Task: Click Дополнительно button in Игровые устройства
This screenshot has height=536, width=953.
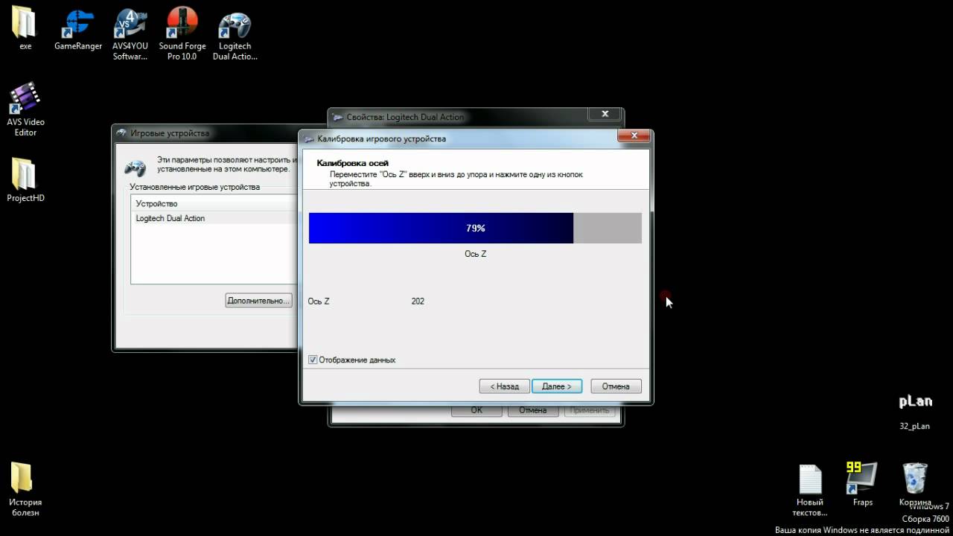Action: [x=258, y=301]
